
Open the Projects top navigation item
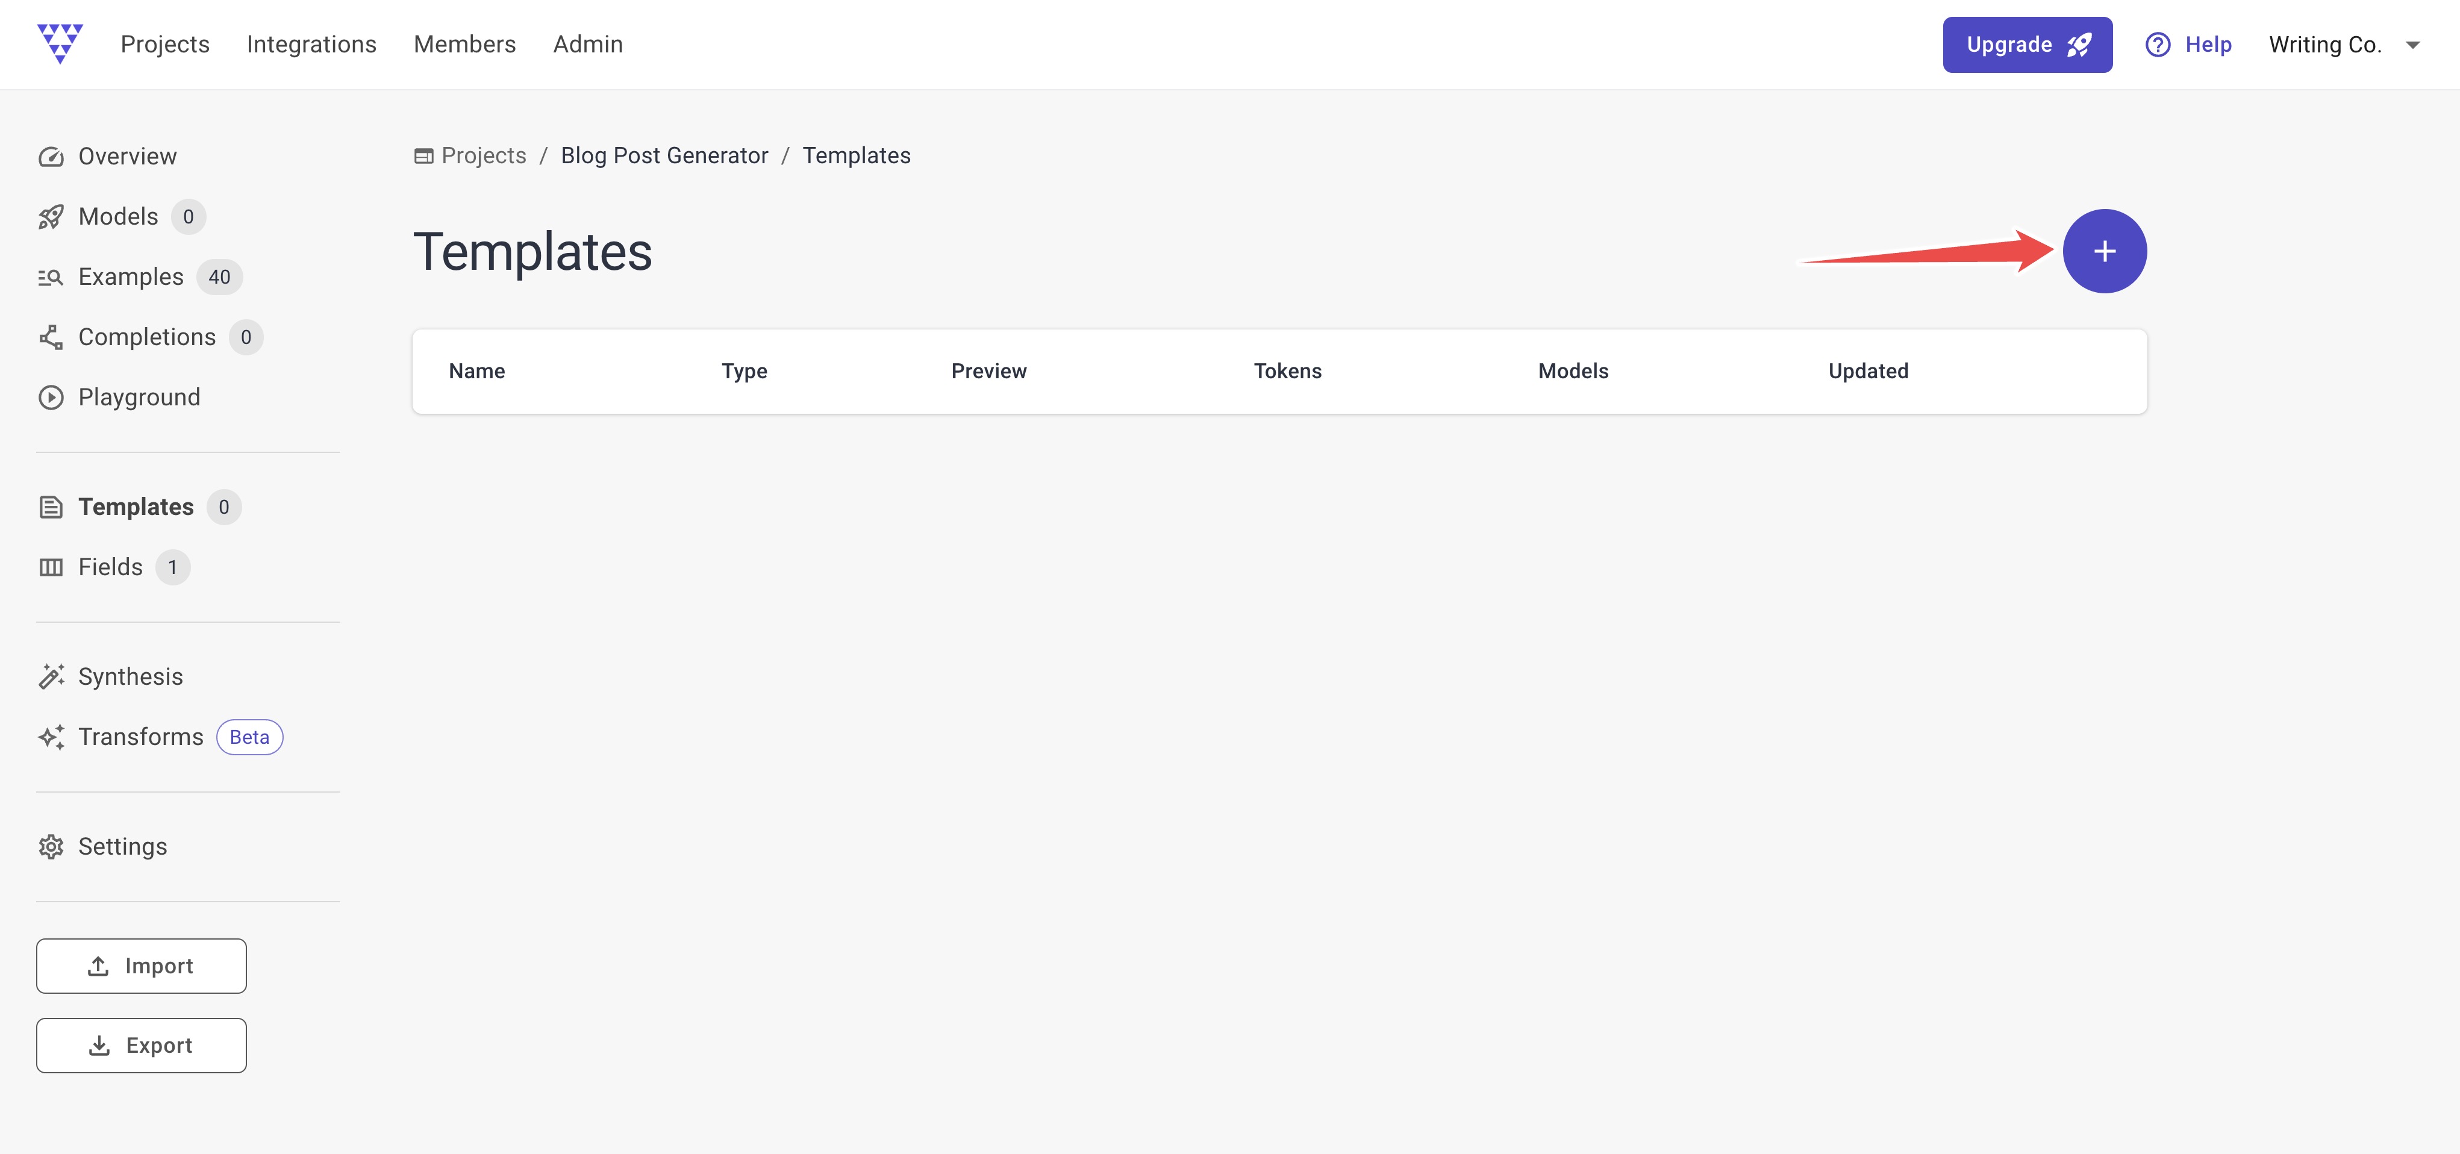[x=164, y=44]
